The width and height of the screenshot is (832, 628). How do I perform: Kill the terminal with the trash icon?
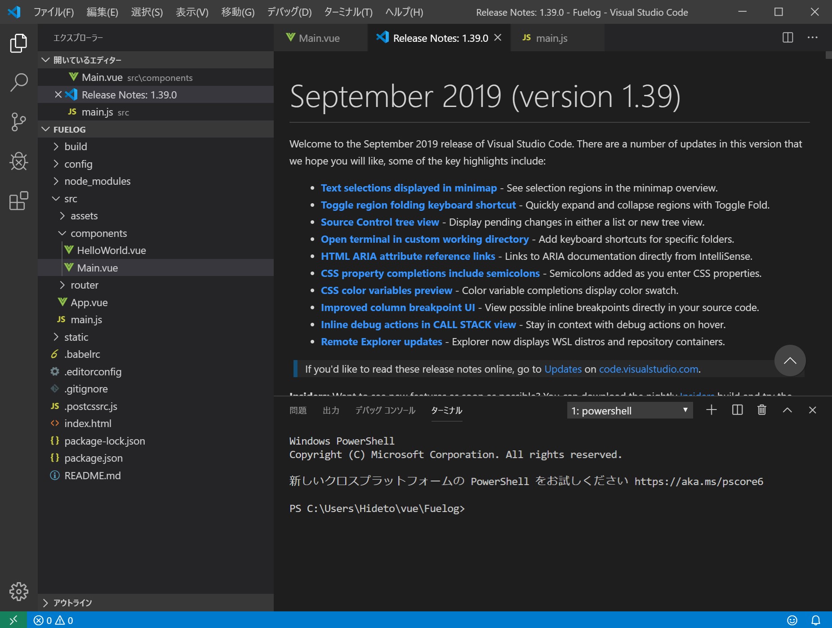[x=761, y=410]
